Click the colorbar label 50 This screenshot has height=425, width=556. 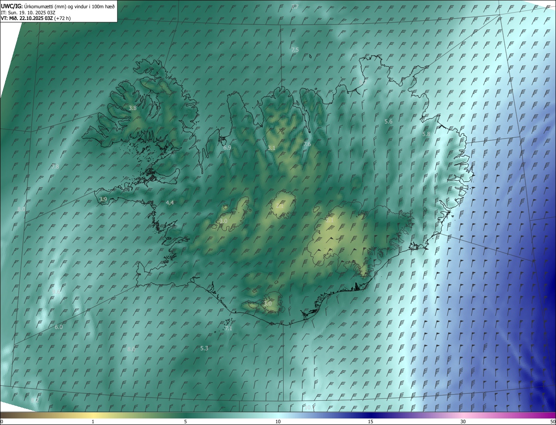point(552,422)
